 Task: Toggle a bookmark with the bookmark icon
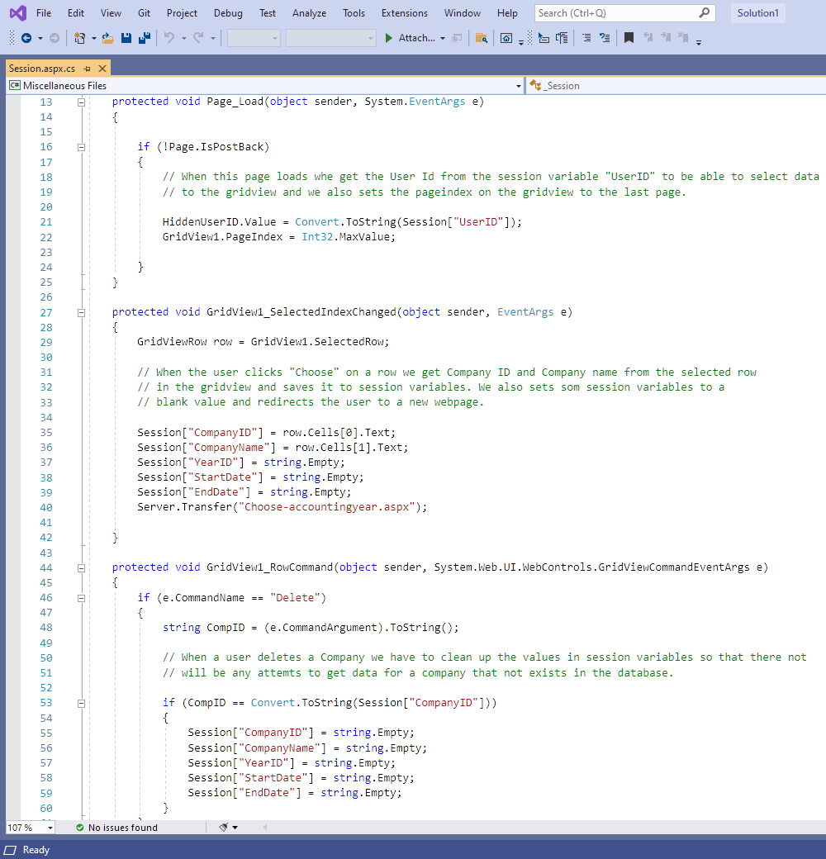[629, 38]
